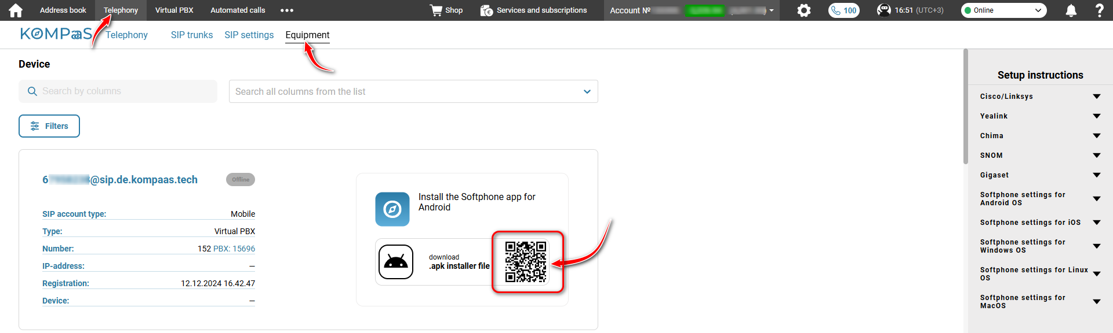Click the Softphone app compass icon
Viewport: 1113px width, 333px height.
pyautogui.click(x=392, y=209)
